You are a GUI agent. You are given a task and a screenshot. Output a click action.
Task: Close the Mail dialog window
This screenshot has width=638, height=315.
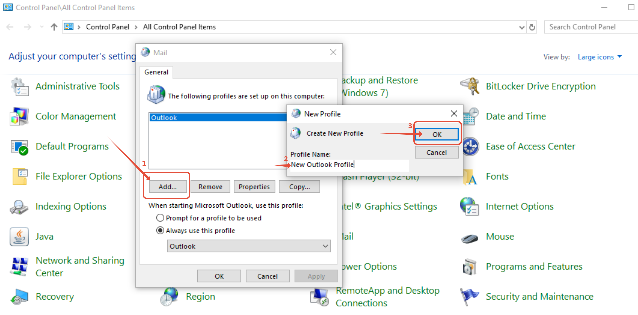pos(333,52)
